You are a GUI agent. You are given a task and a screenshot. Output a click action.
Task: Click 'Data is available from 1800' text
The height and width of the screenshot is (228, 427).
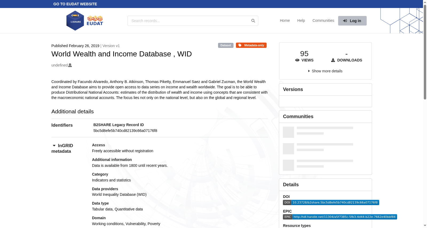click(x=114, y=165)
